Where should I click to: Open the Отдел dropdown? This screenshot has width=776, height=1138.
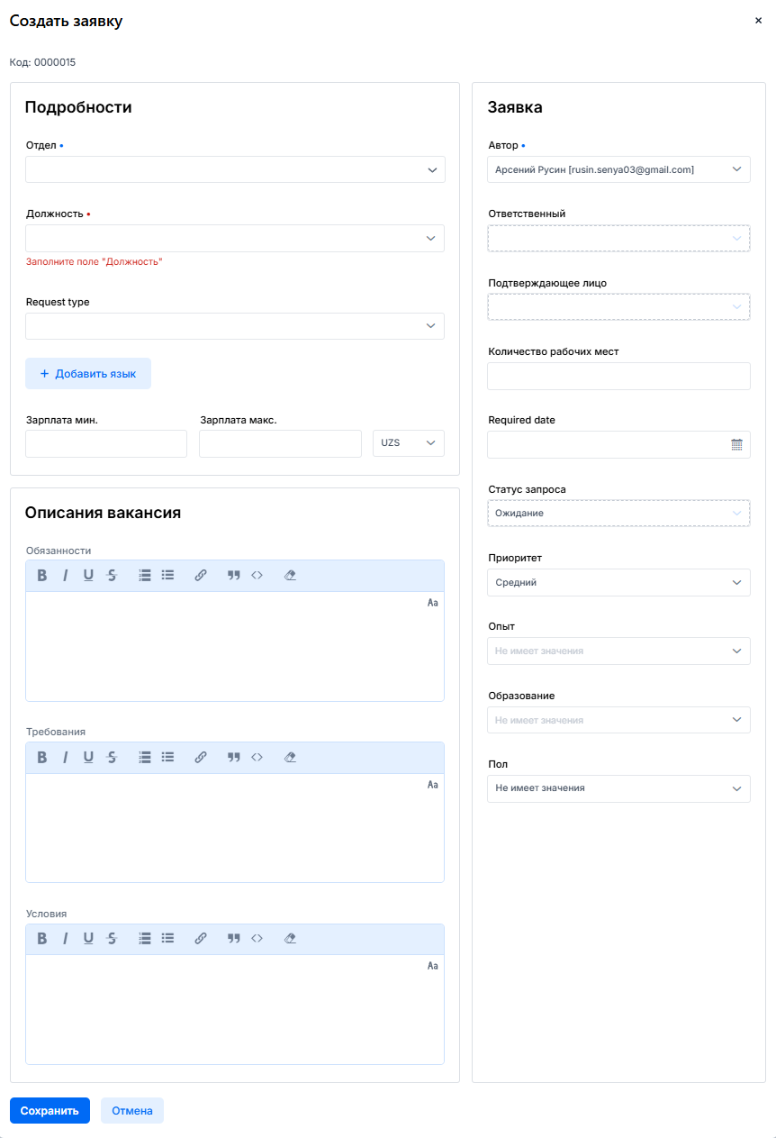[235, 169]
